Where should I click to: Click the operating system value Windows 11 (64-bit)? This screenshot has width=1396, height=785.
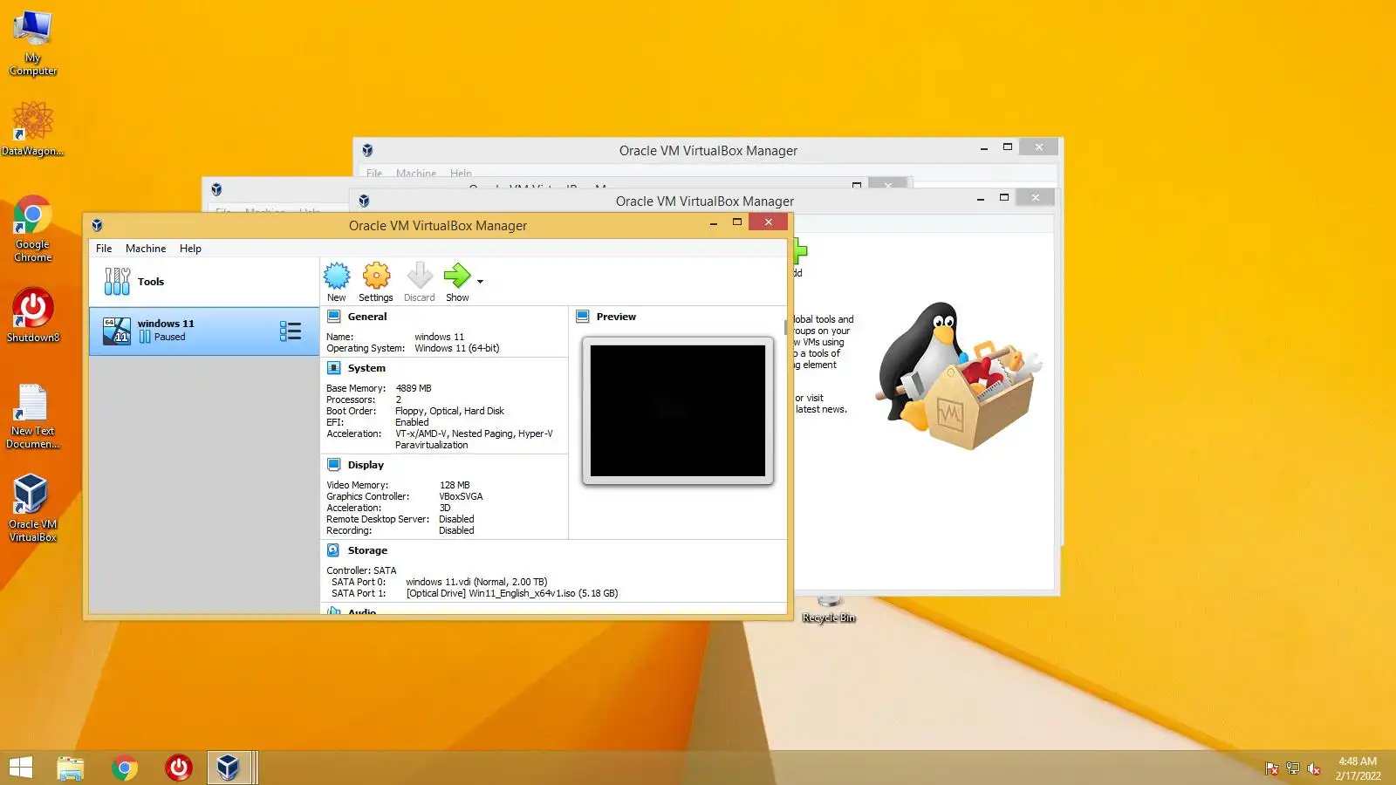(457, 348)
